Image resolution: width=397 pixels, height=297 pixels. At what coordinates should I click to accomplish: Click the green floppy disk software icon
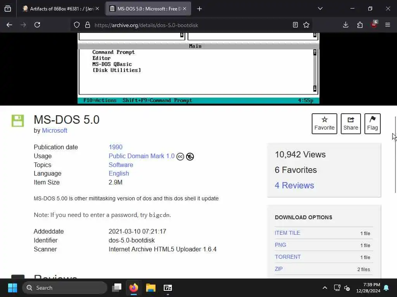click(x=18, y=121)
